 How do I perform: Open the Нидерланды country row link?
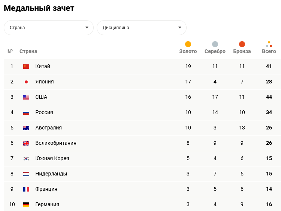click(x=51, y=174)
